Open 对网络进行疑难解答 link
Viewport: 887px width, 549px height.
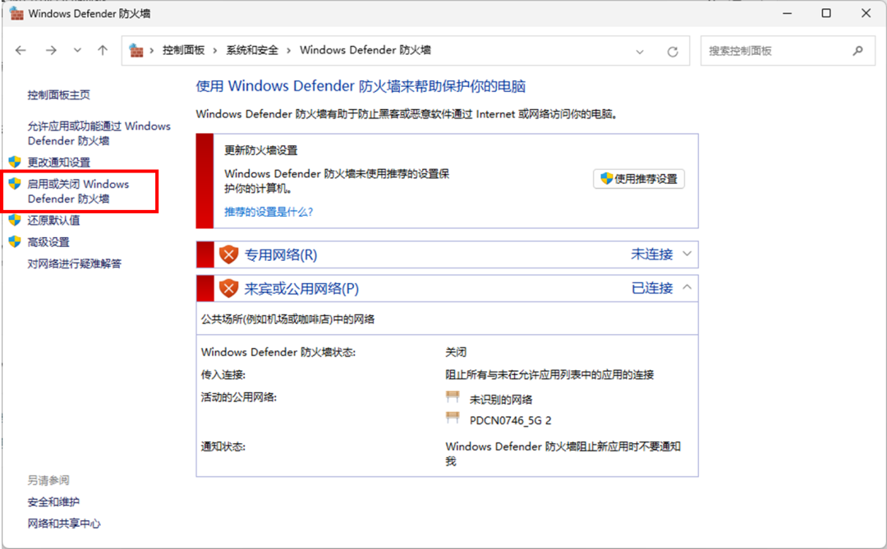coord(74,263)
